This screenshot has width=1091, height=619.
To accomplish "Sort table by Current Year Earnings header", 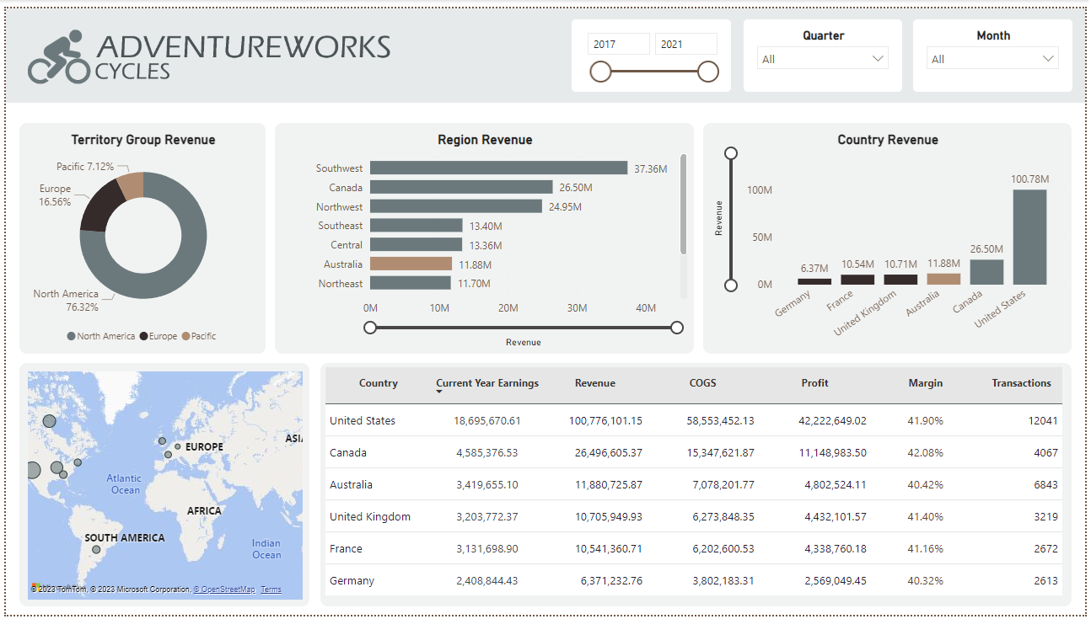I will (487, 383).
